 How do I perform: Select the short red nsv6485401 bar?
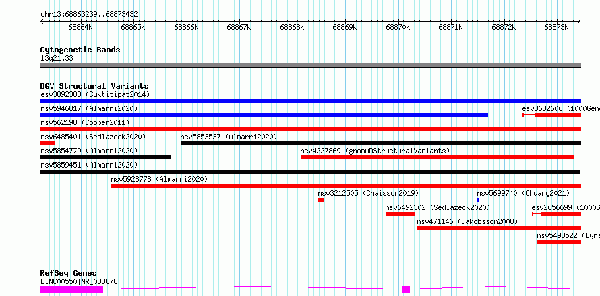coord(47,143)
